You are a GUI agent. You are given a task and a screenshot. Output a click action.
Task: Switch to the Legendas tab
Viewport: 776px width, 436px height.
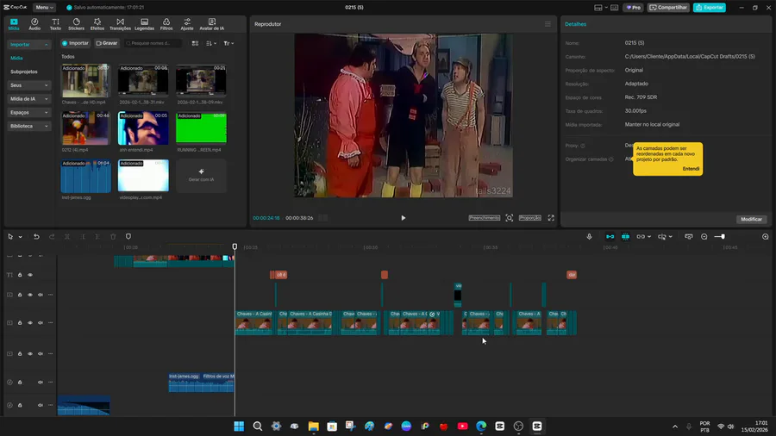coord(144,23)
